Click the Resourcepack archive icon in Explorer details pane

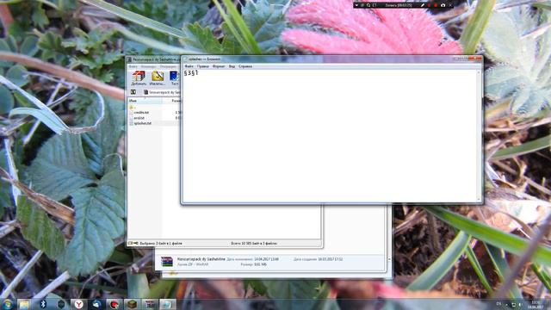pos(167,262)
